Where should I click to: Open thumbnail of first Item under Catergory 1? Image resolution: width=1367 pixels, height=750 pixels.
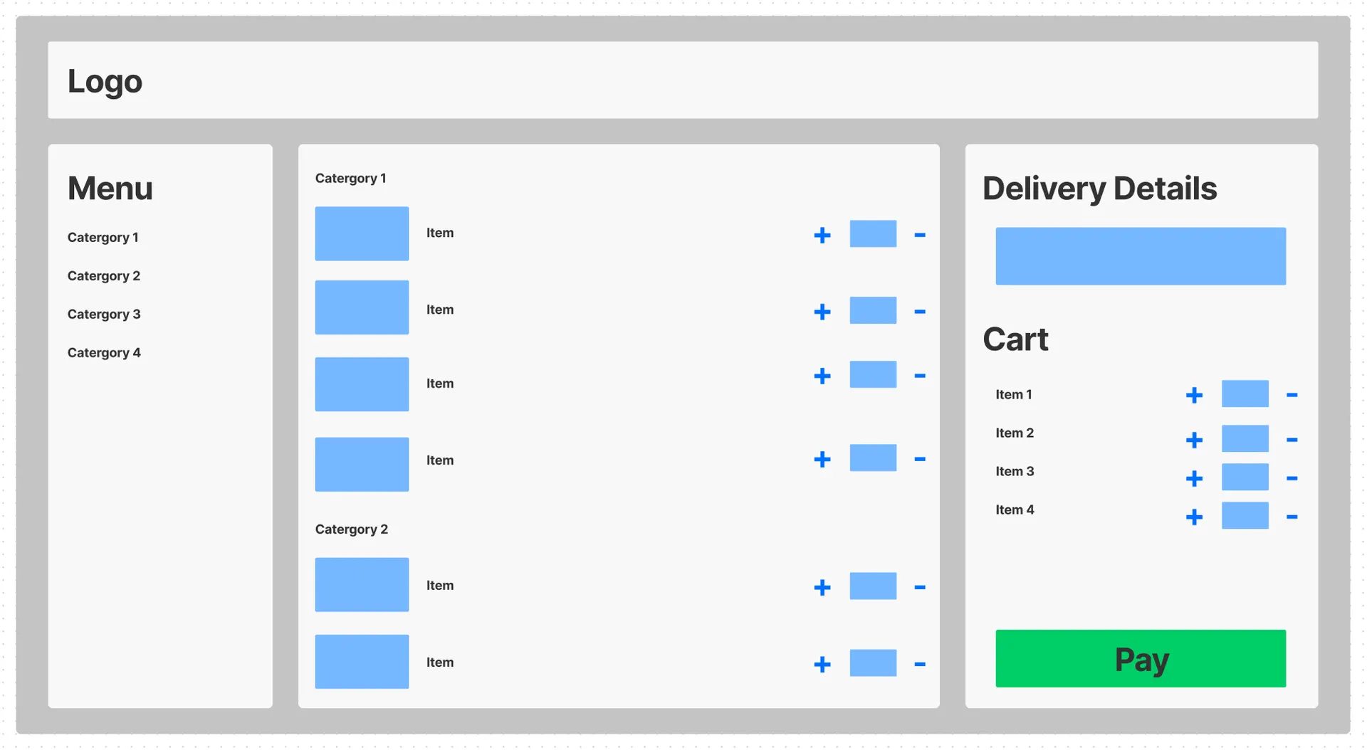point(362,233)
